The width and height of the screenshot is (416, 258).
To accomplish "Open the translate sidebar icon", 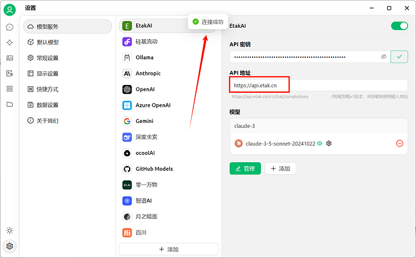I will 10,74.
